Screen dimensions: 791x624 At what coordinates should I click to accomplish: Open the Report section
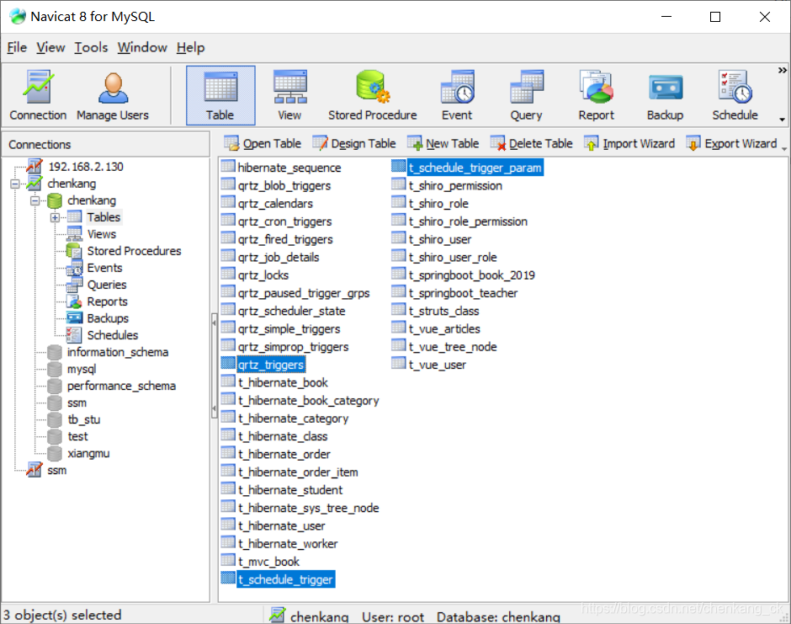pos(597,95)
